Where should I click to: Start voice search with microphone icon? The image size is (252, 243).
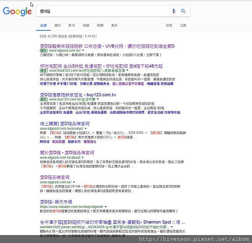tap(173, 11)
